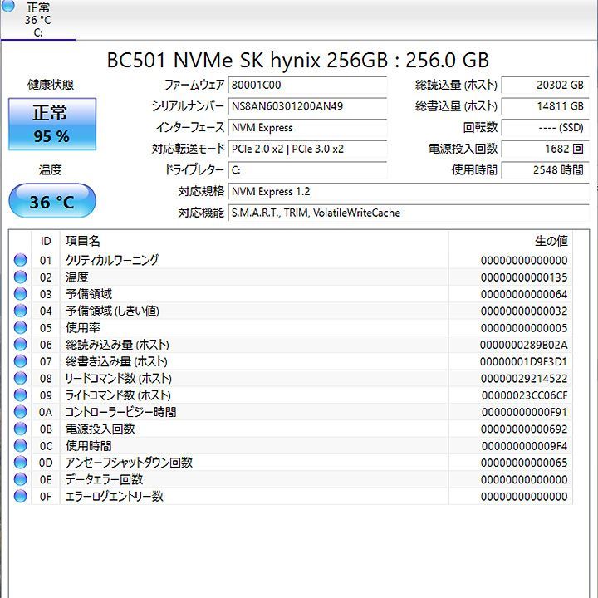Click status orb for ID 02 温度 row
Image resolution: width=598 pixels, height=598 pixels.
(x=20, y=277)
